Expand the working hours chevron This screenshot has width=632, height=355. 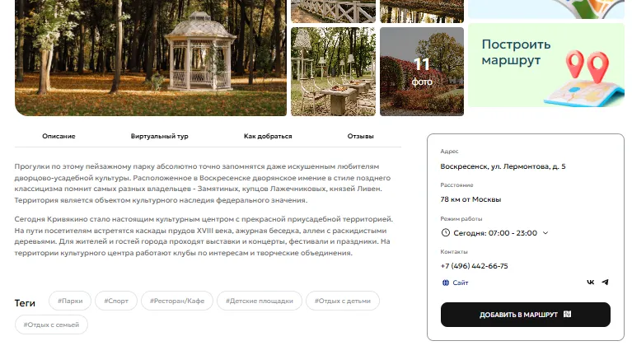click(545, 233)
